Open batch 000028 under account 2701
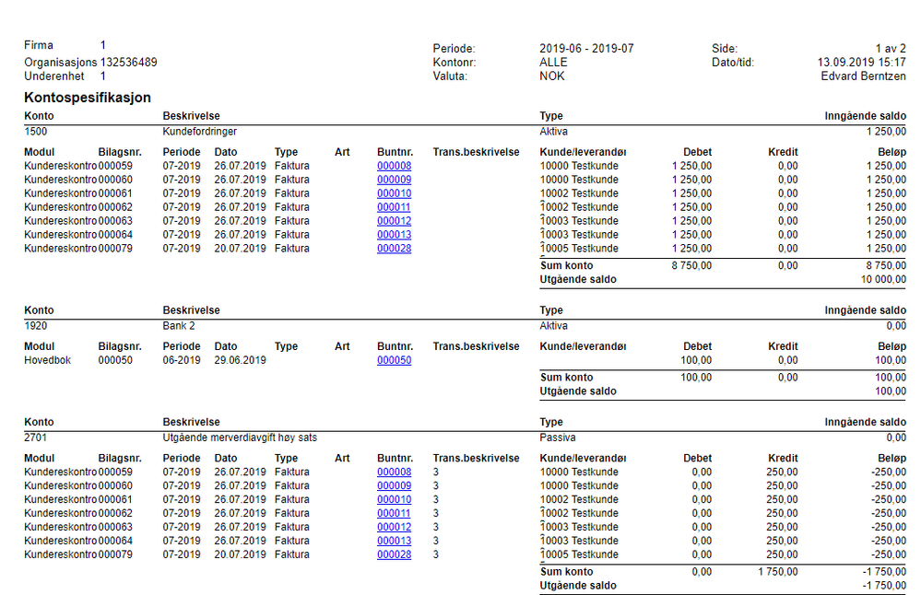921x595 pixels. [395, 555]
